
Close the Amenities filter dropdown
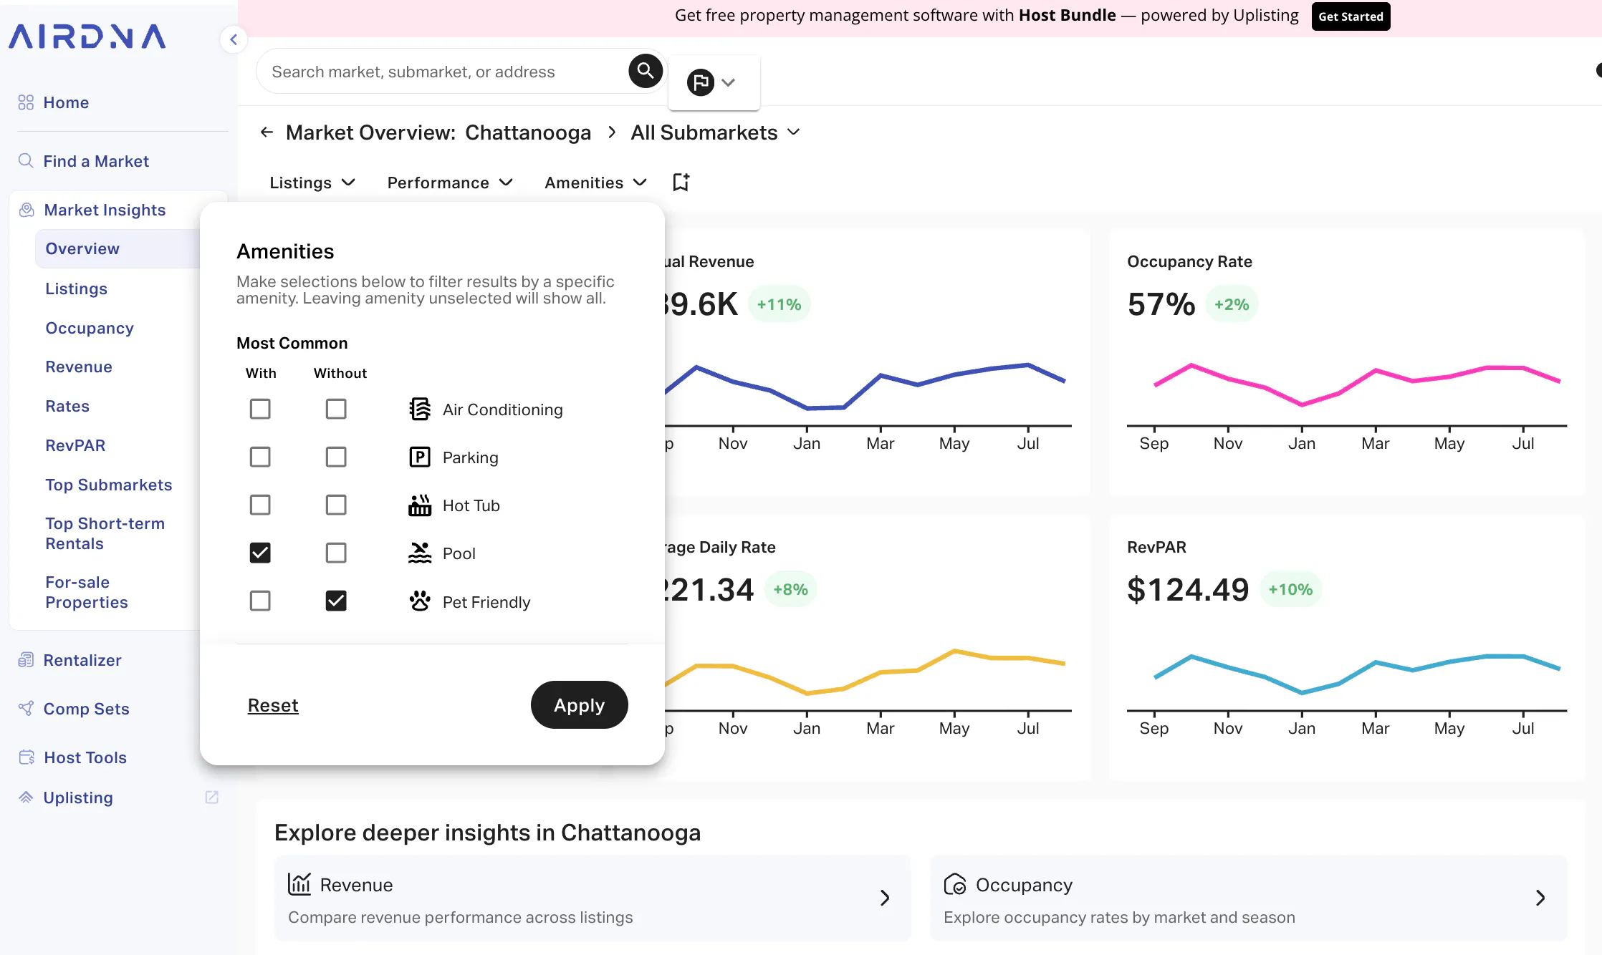[x=595, y=183]
